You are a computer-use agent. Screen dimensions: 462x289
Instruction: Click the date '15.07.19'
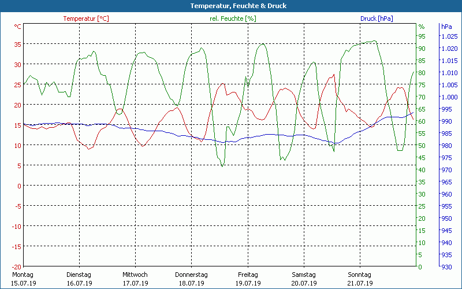tap(24, 283)
